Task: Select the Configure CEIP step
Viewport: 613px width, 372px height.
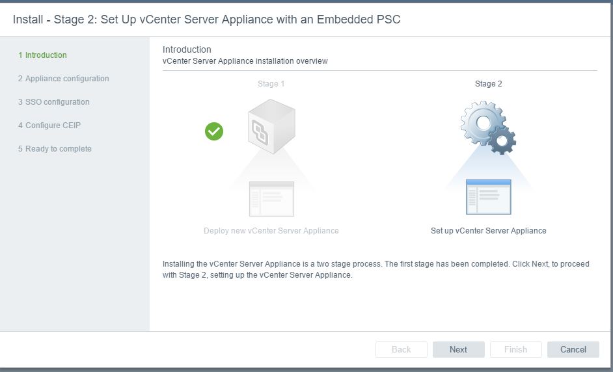Action: 49,126
